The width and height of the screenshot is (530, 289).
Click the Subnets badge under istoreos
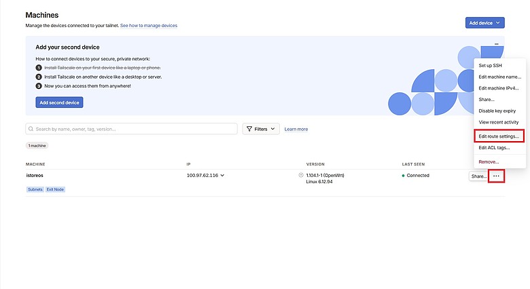coord(35,189)
